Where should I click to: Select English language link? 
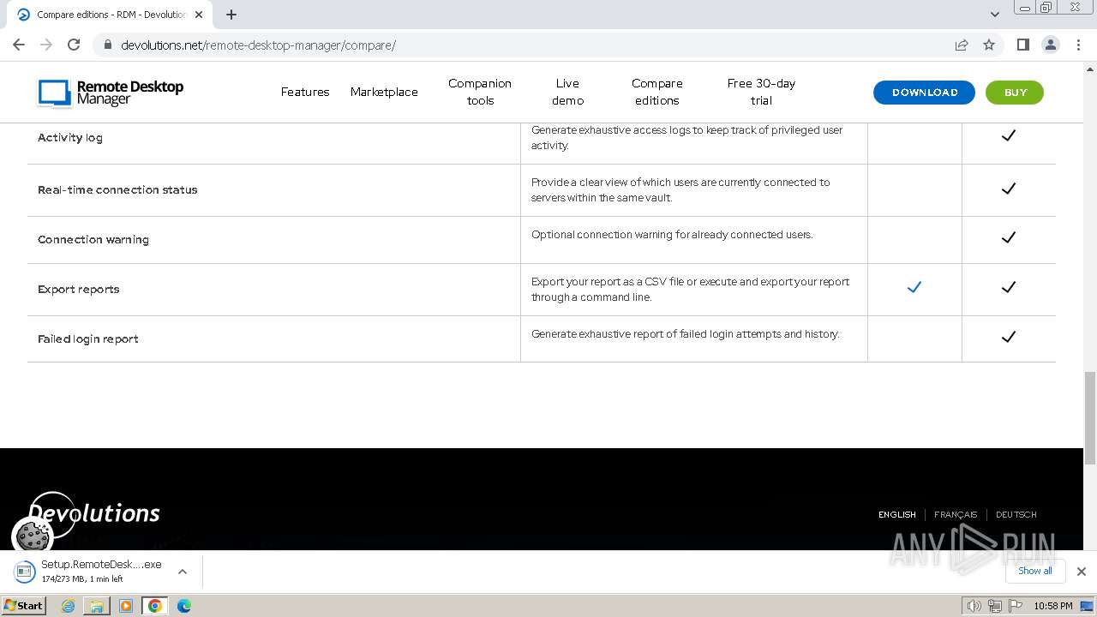[x=897, y=514]
